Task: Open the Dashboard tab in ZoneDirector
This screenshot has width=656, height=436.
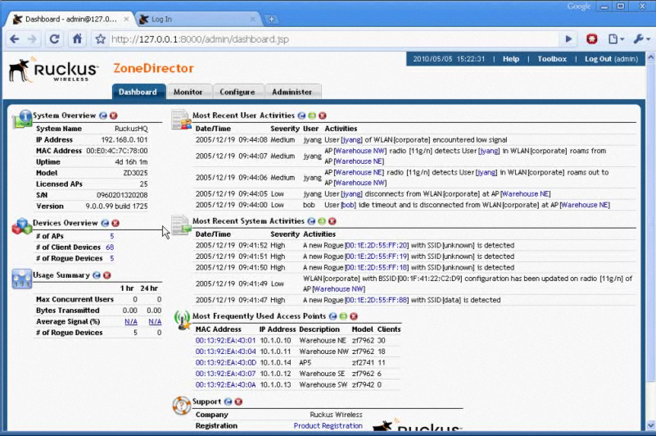Action: [x=138, y=92]
